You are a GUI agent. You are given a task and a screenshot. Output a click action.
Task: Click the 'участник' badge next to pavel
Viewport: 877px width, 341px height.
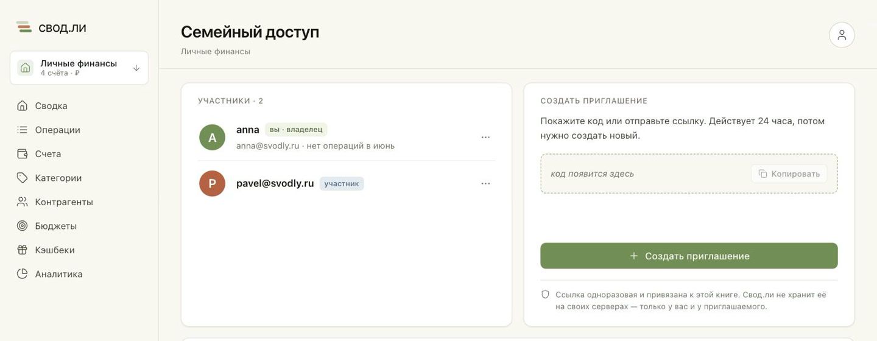342,184
